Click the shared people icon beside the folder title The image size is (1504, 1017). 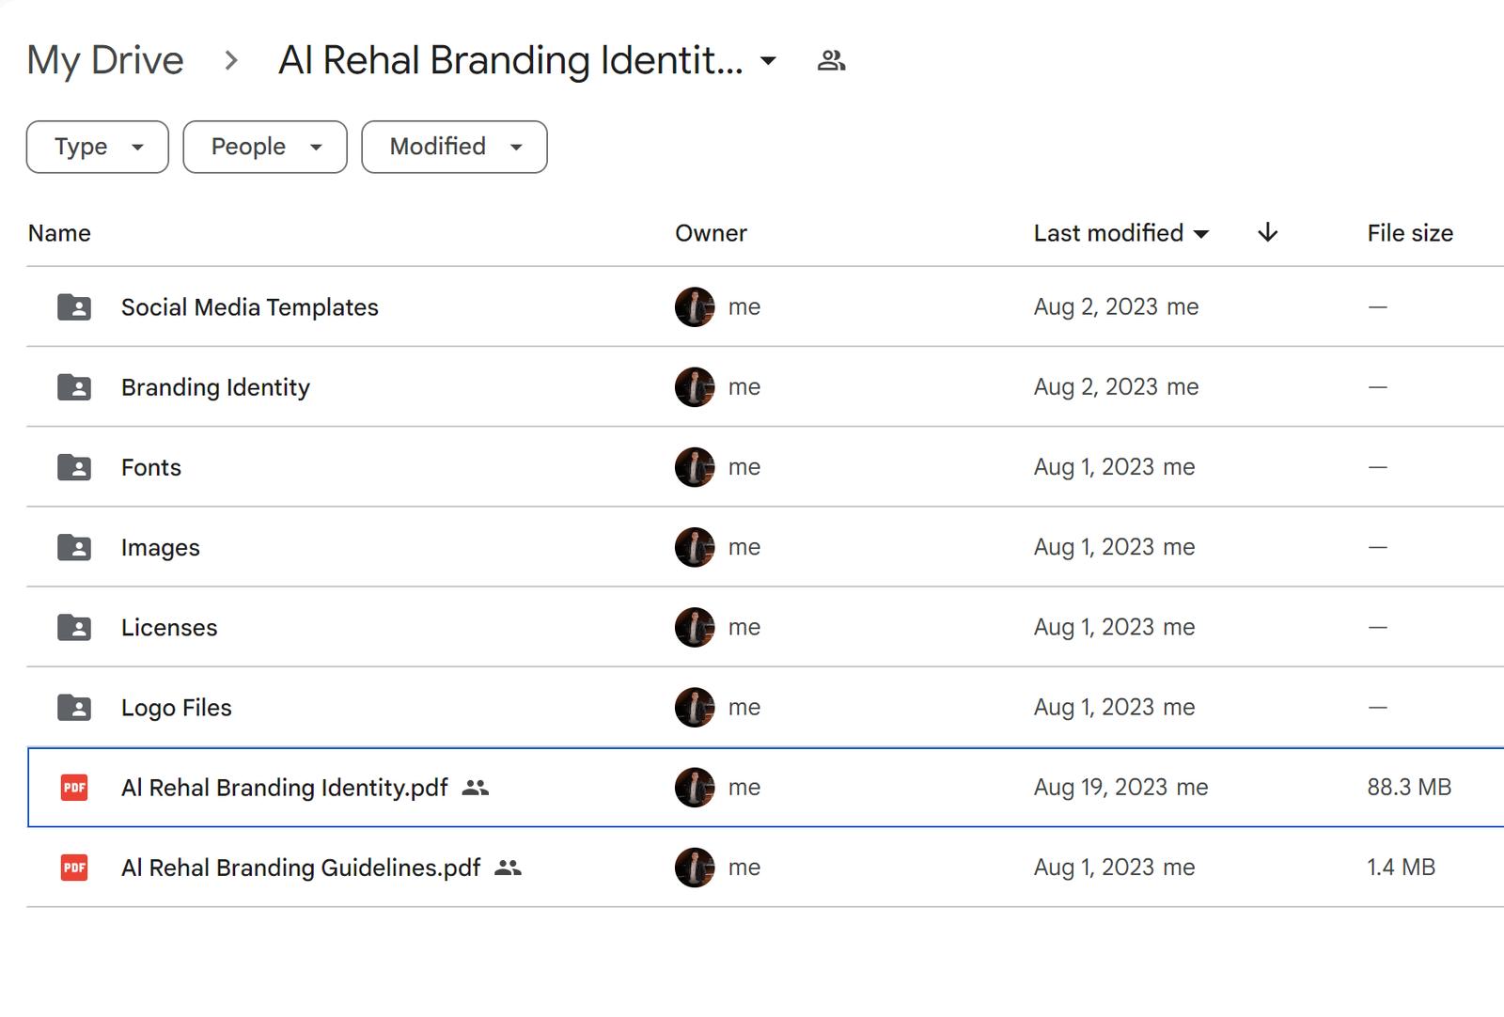(x=831, y=61)
